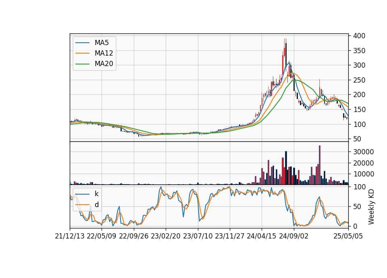Click the 21/12/13 date tick label
This screenshot has height=278, width=387.
tap(70, 236)
